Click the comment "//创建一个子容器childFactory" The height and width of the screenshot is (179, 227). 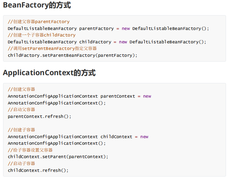click(42, 35)
